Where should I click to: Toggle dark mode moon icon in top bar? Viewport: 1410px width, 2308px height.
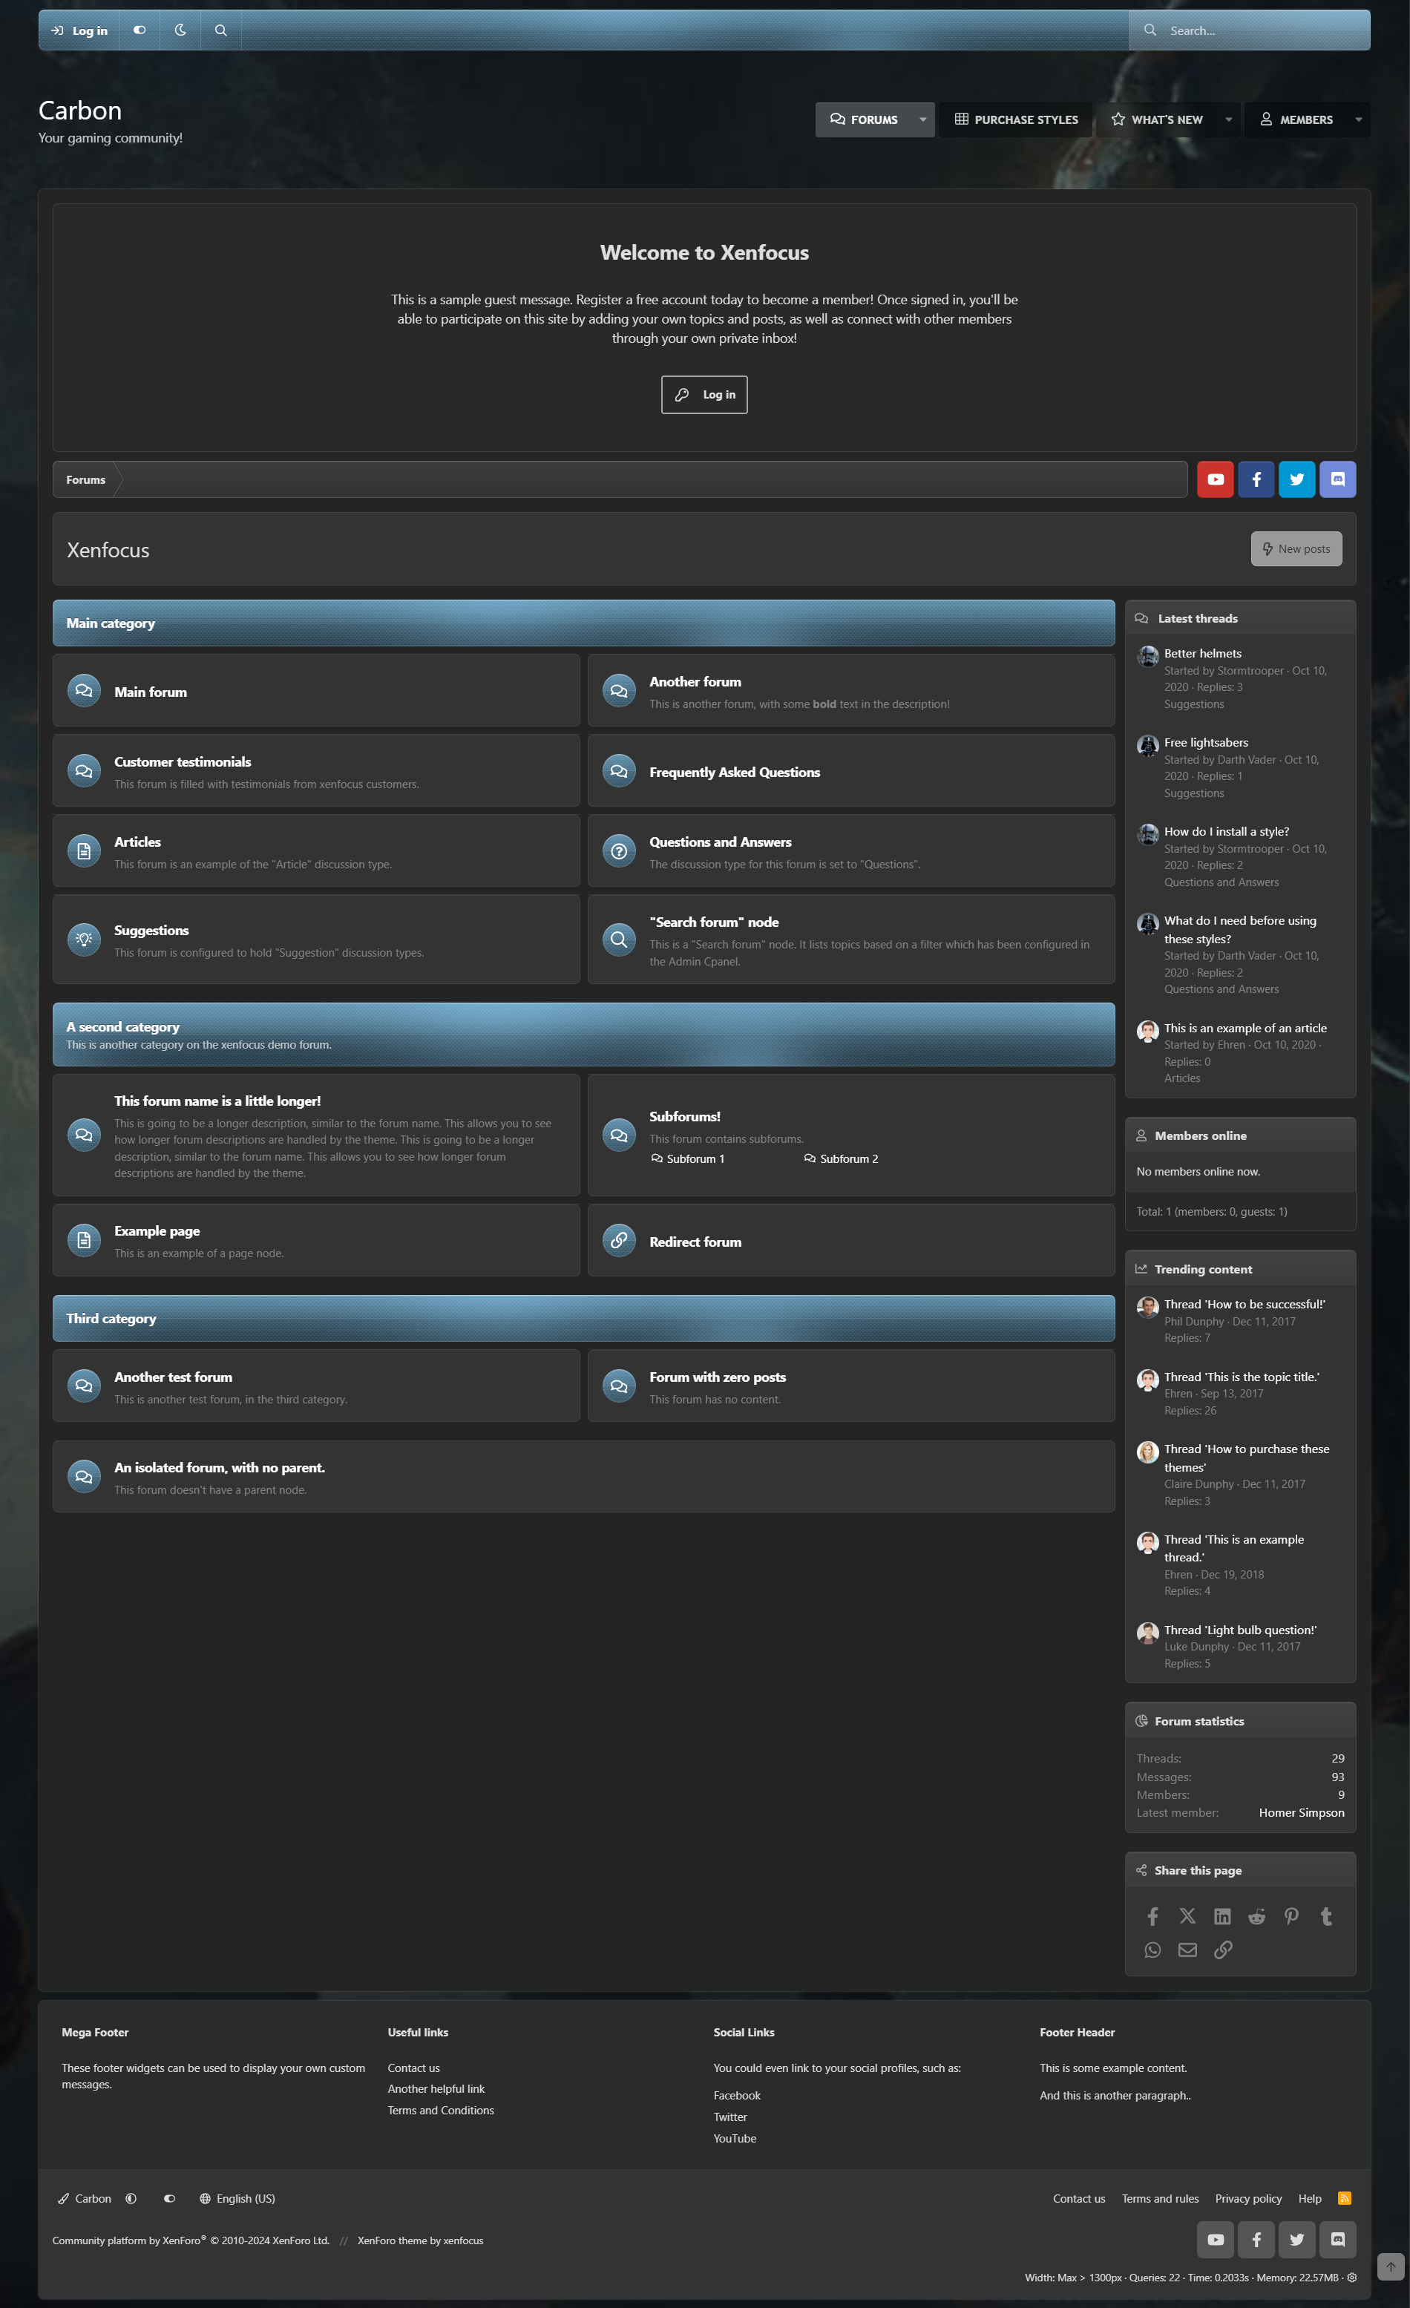(x=180, y=31)
